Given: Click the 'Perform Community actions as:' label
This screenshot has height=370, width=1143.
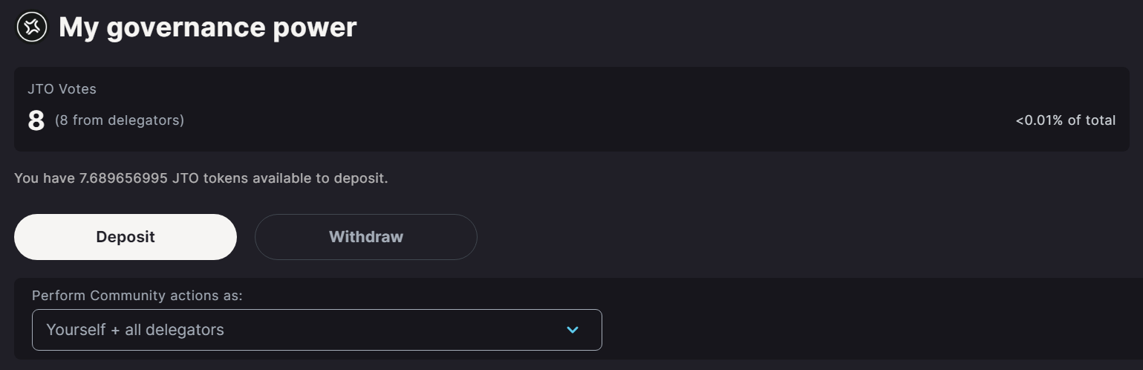Looking at the screenshot, I should point(137,296).
